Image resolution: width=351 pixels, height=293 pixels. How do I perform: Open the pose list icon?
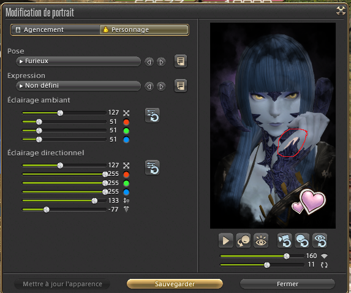(x=181, y=61)
